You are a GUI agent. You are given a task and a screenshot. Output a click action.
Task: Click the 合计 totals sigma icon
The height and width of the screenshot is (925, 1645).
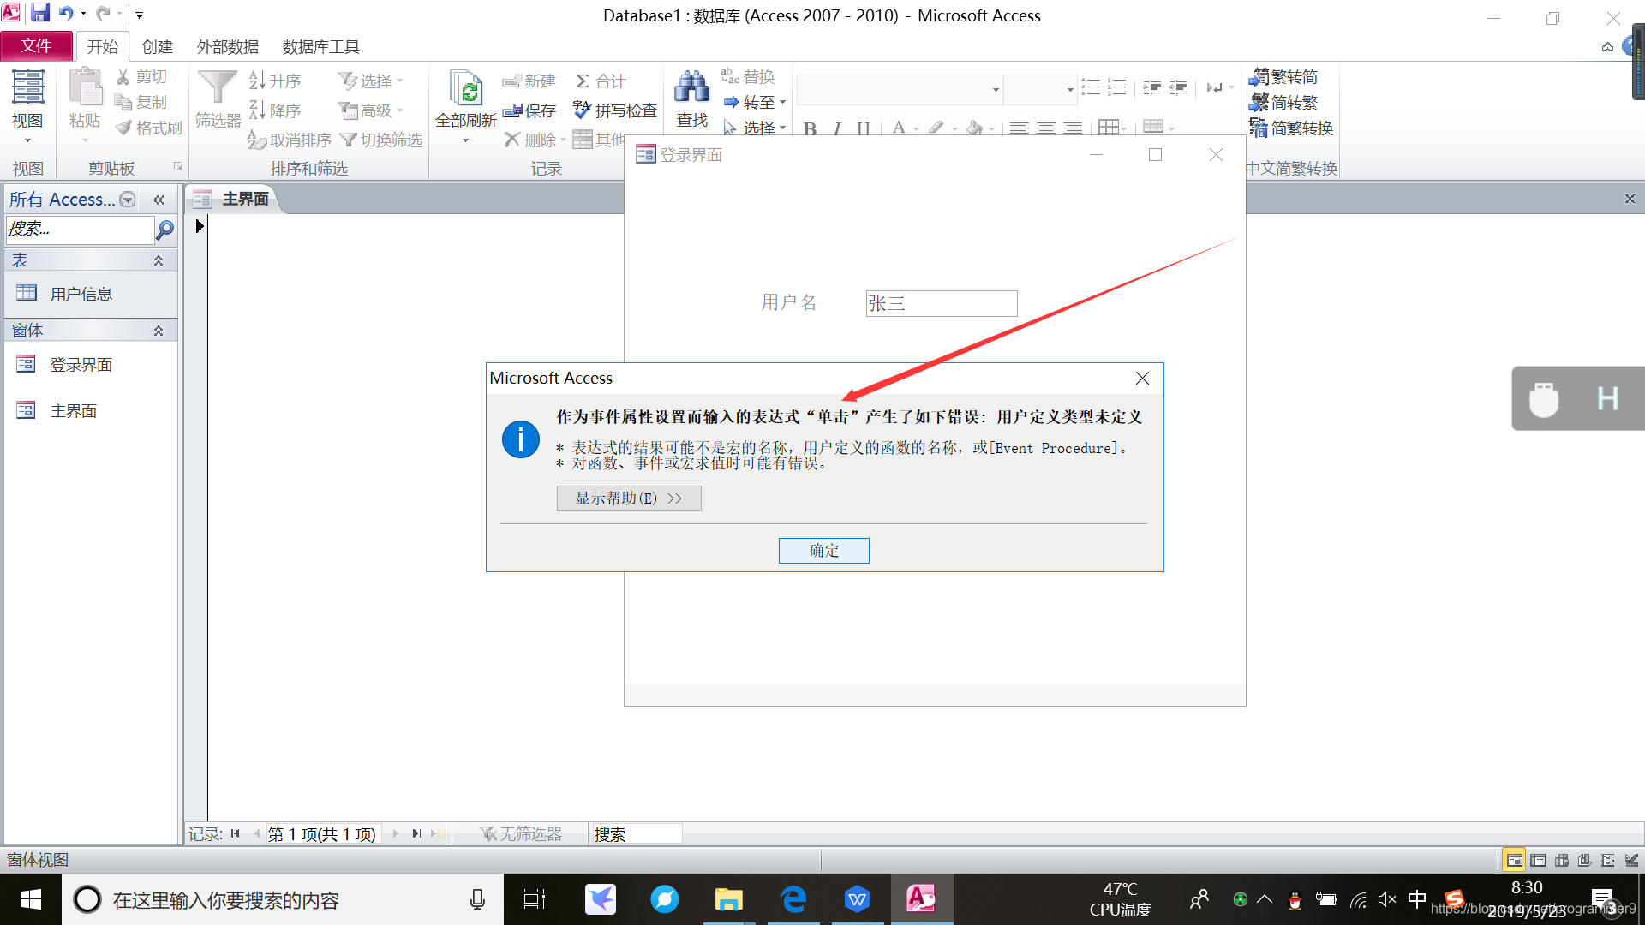pyautogui.click(x=583, y=81)
